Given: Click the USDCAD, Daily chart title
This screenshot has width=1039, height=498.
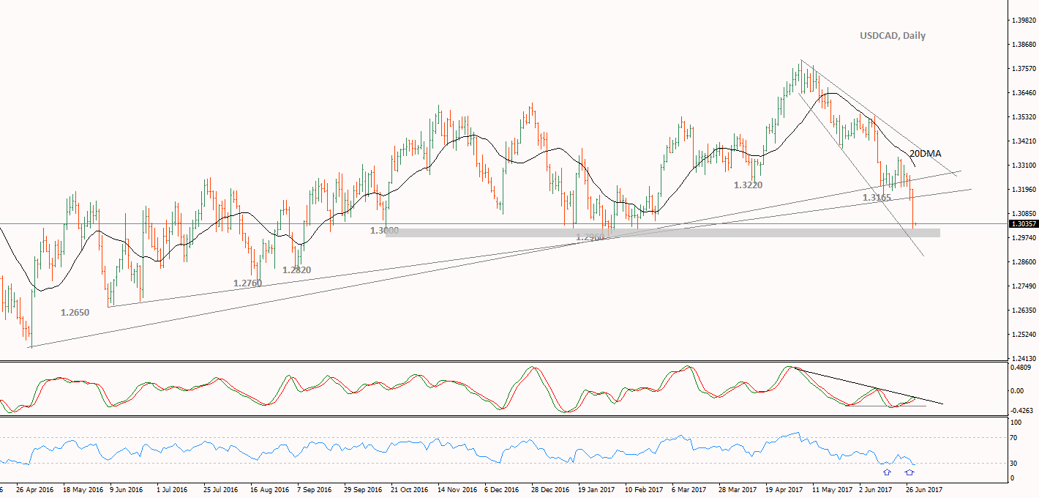Looking at the screenshot, I should [892, 35].
